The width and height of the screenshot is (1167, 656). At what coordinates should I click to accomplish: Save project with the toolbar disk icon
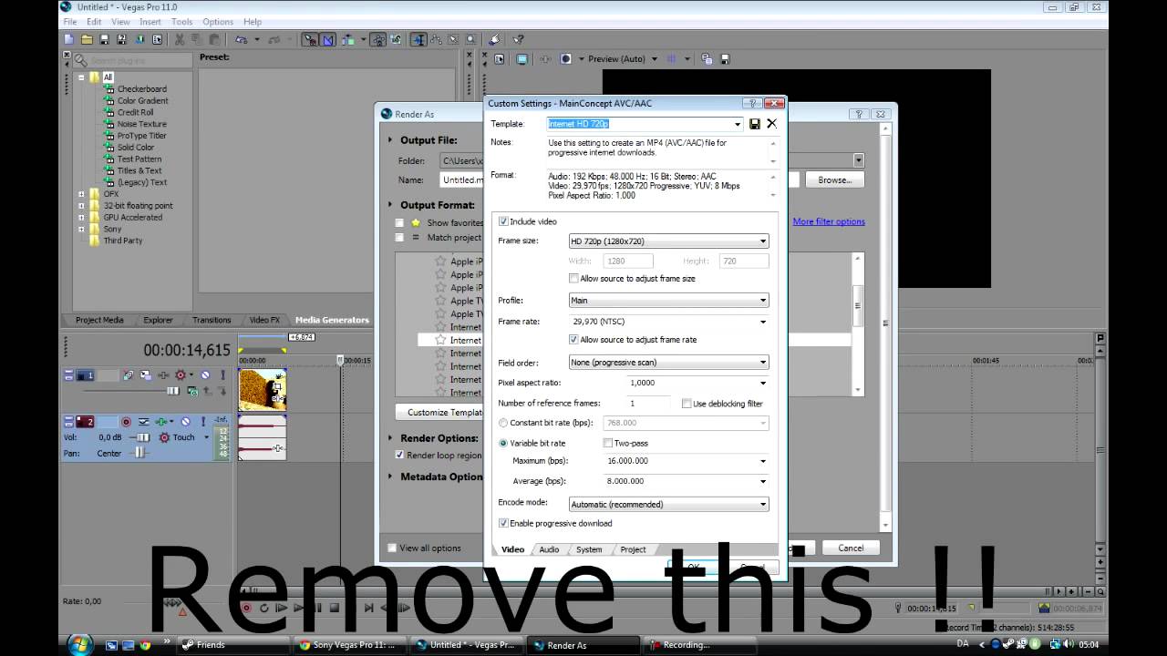[105, 39]
